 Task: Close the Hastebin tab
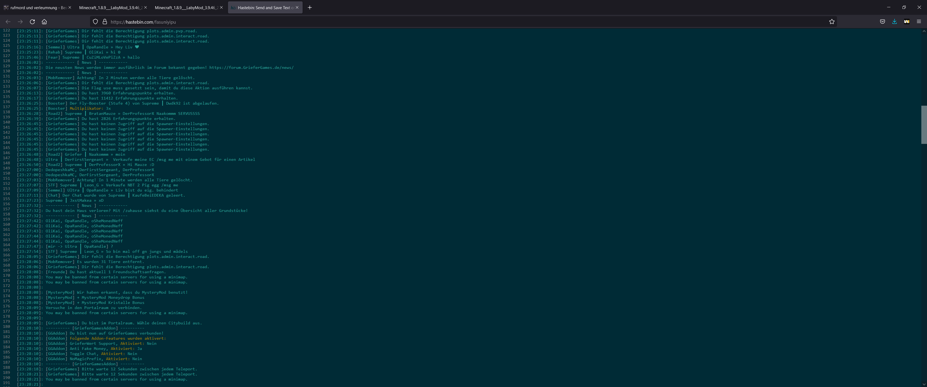pyautogui.click(x=297, y=8)
